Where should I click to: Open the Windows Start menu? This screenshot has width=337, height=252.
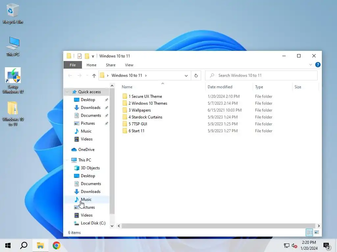point(8,245)
